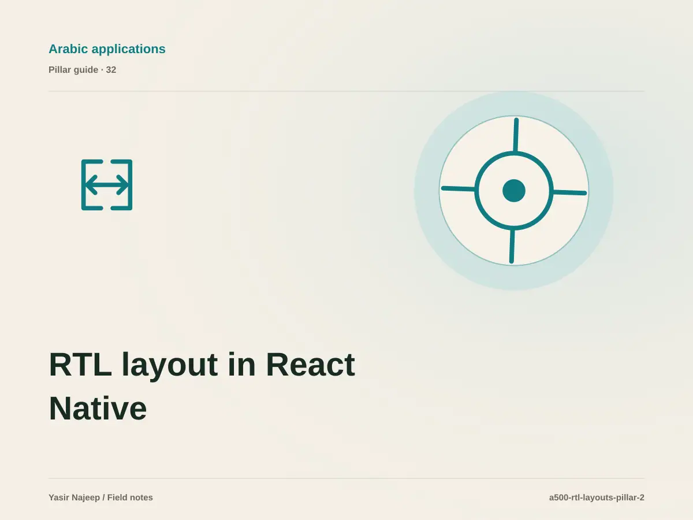Click the 'RTL layout in React Native' title

[x=202, y=386]
